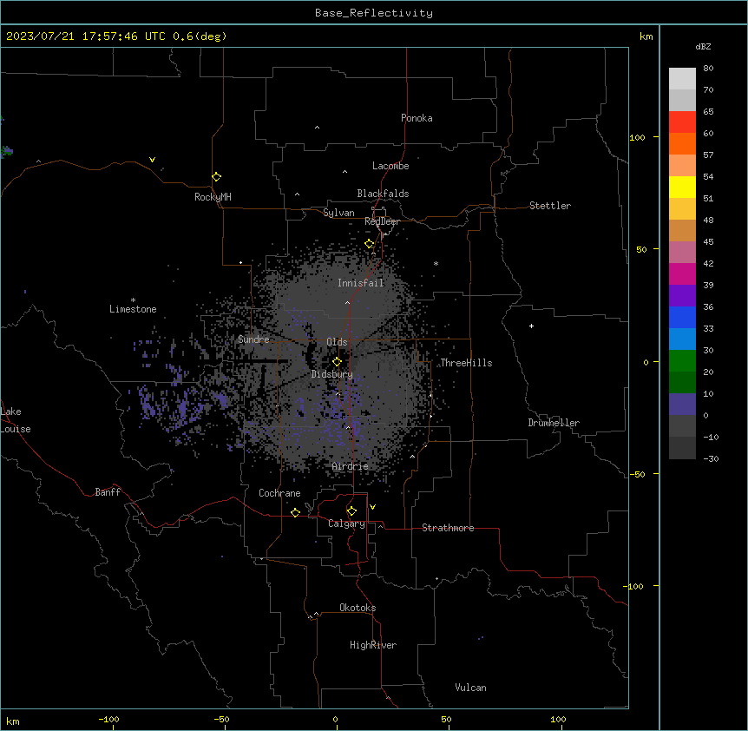
Task: Click the Drumheller city label
Action: (x=554, y=423)
